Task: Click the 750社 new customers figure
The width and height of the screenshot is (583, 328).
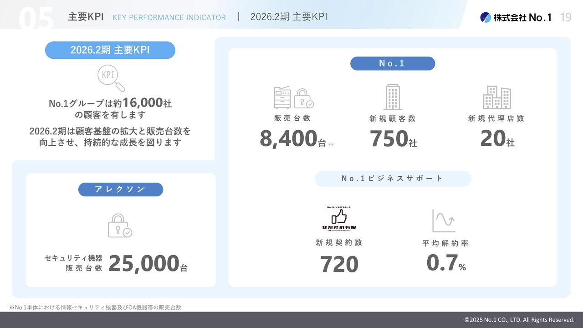Action: [393, 138]
